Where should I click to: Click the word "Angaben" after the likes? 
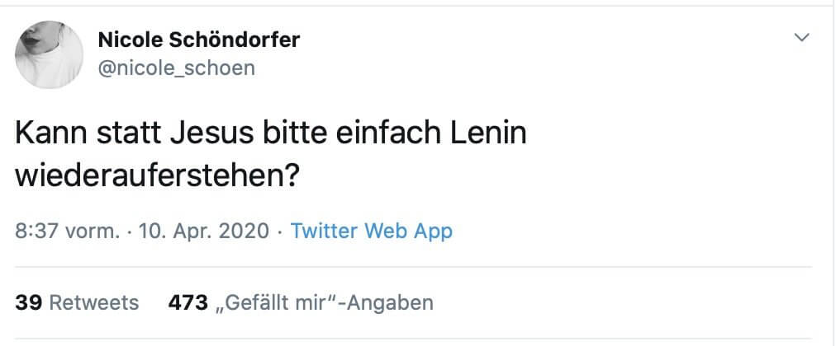pyautogui.click(x=392, y=302)
